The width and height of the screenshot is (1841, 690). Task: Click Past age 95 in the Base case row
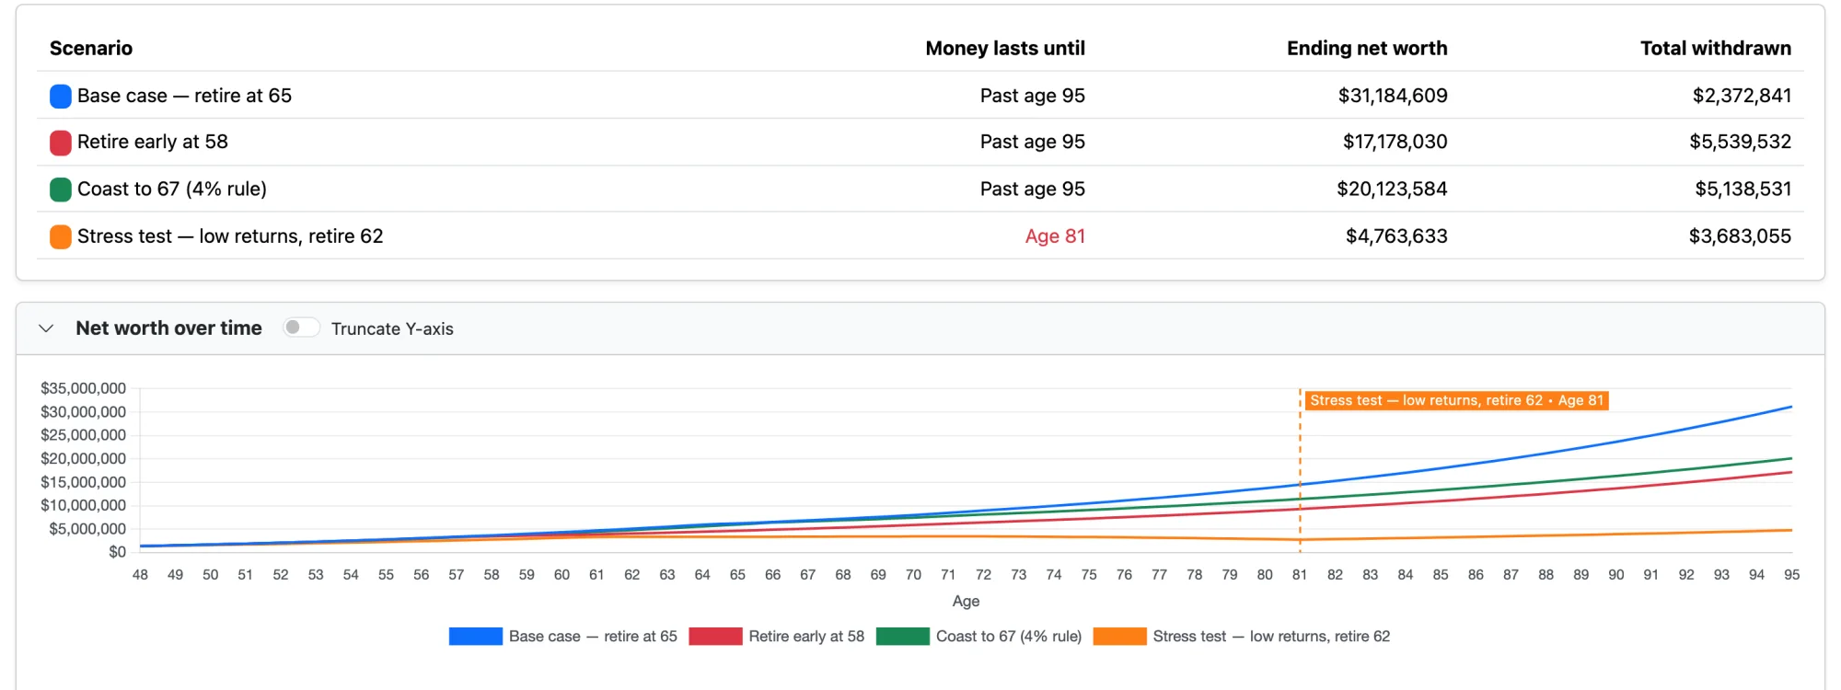[1033, 96]
